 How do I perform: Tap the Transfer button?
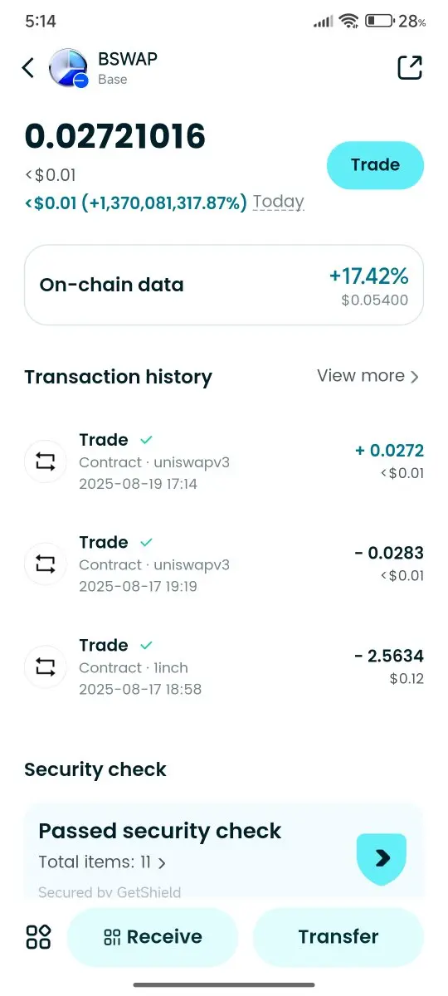click(338, 937)
